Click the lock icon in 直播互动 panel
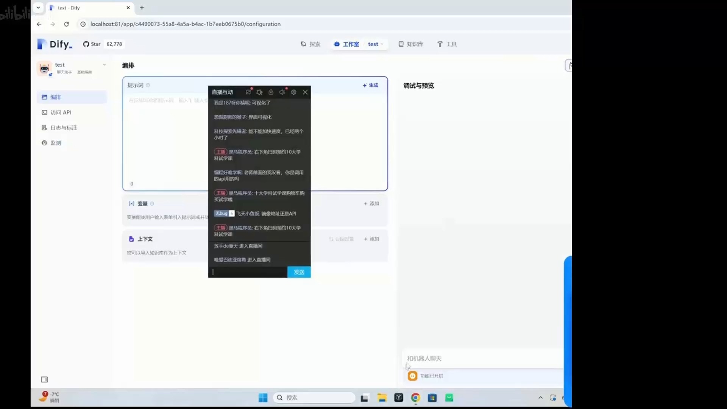 point(271,92)
